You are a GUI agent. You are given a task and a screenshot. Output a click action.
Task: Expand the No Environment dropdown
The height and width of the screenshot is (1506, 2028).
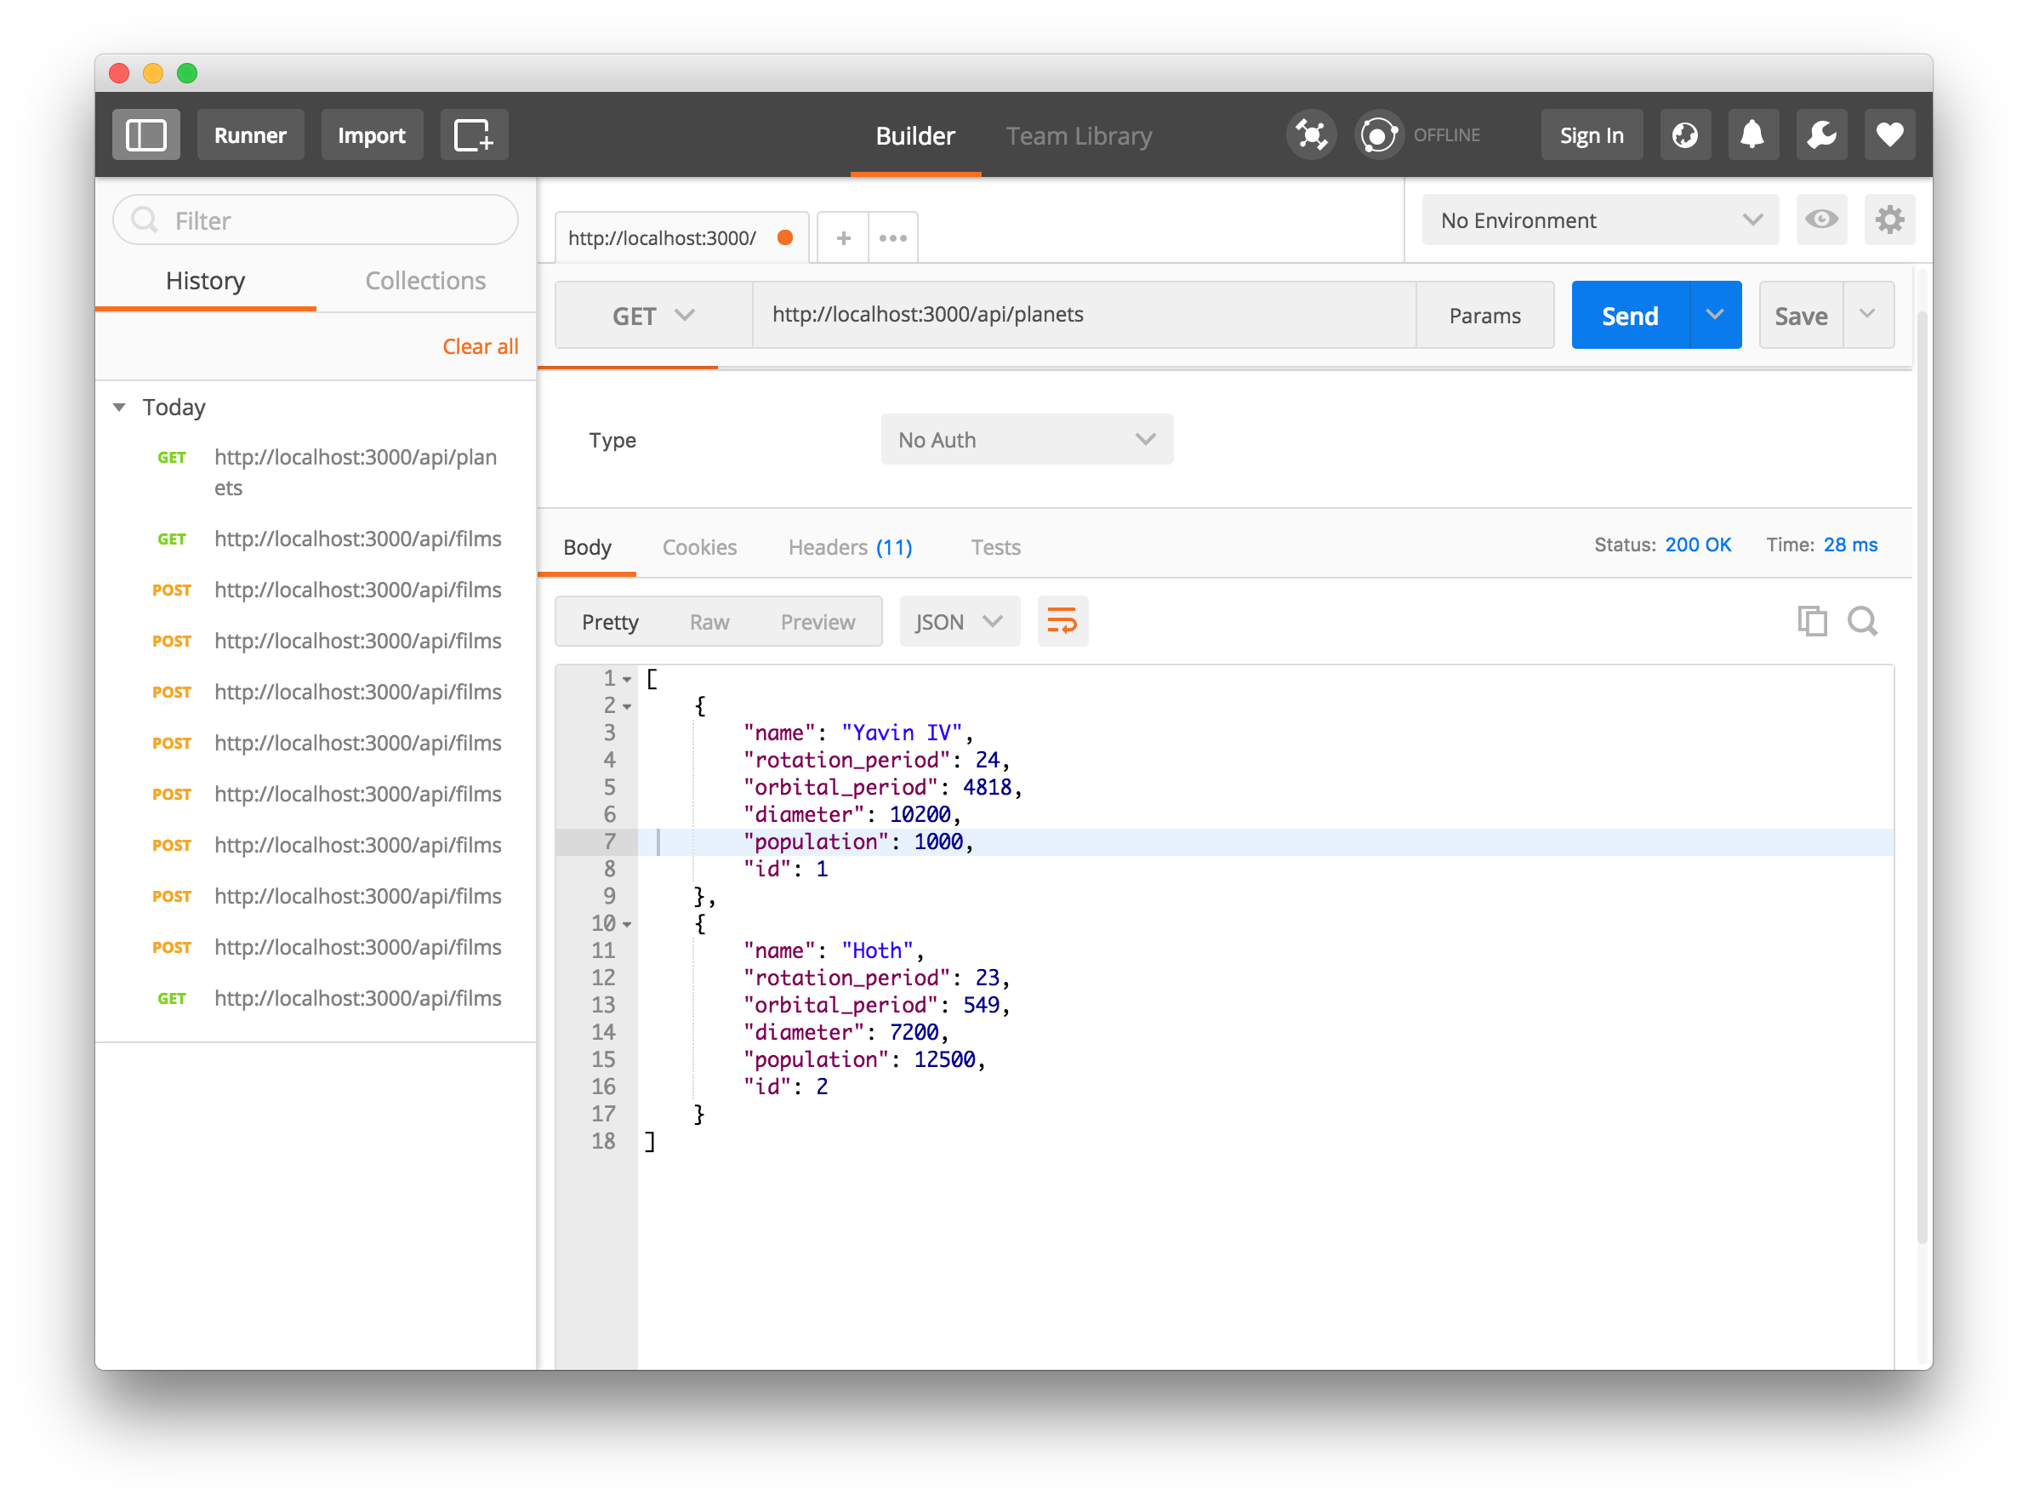[x=1599, y=220]
